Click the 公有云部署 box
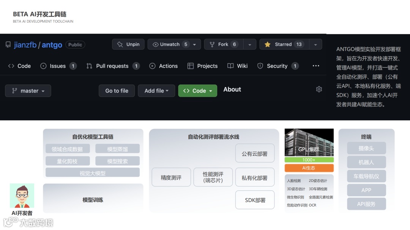Screen dimensions: 410x230 tap(255, 153)
